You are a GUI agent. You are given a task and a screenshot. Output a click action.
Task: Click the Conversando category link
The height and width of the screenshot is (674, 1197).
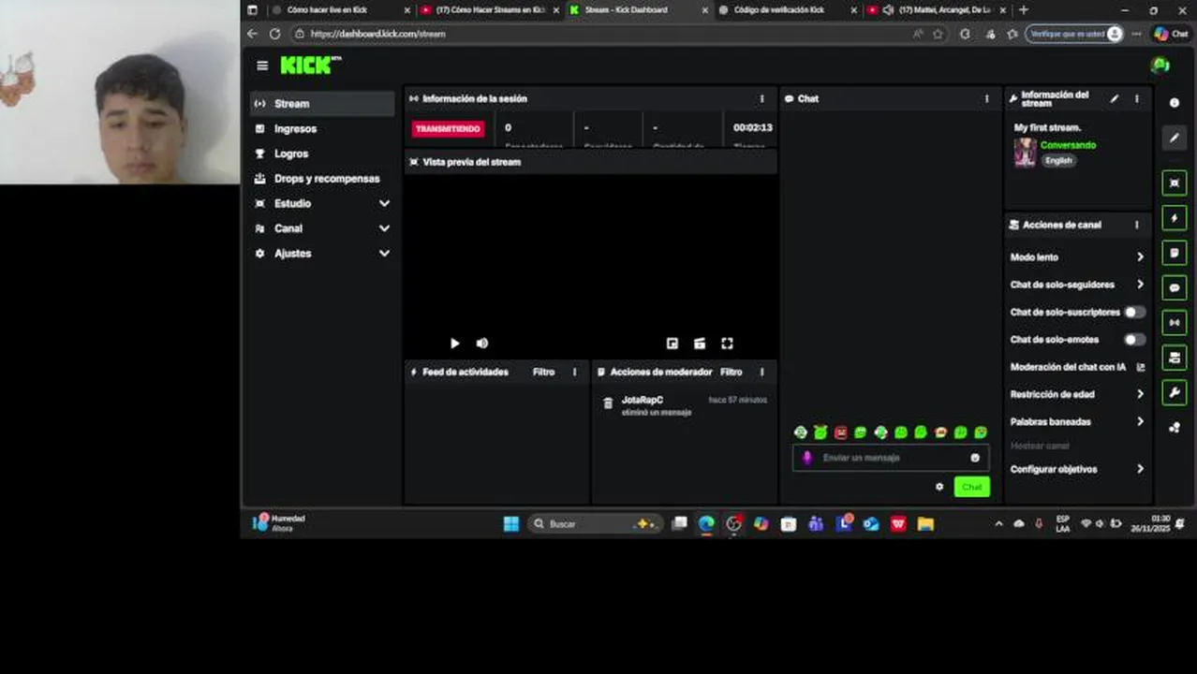(x=1068, y=145)
